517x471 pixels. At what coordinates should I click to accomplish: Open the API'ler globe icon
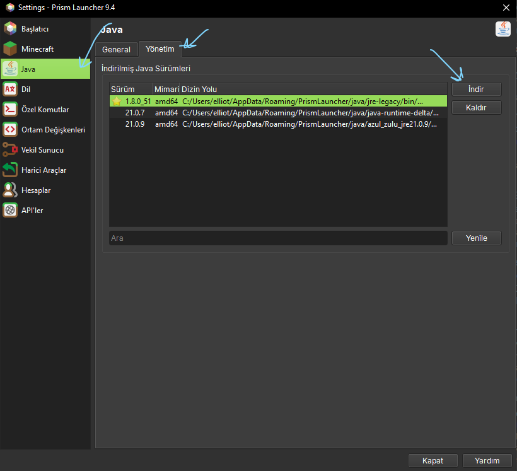(10, 210)
